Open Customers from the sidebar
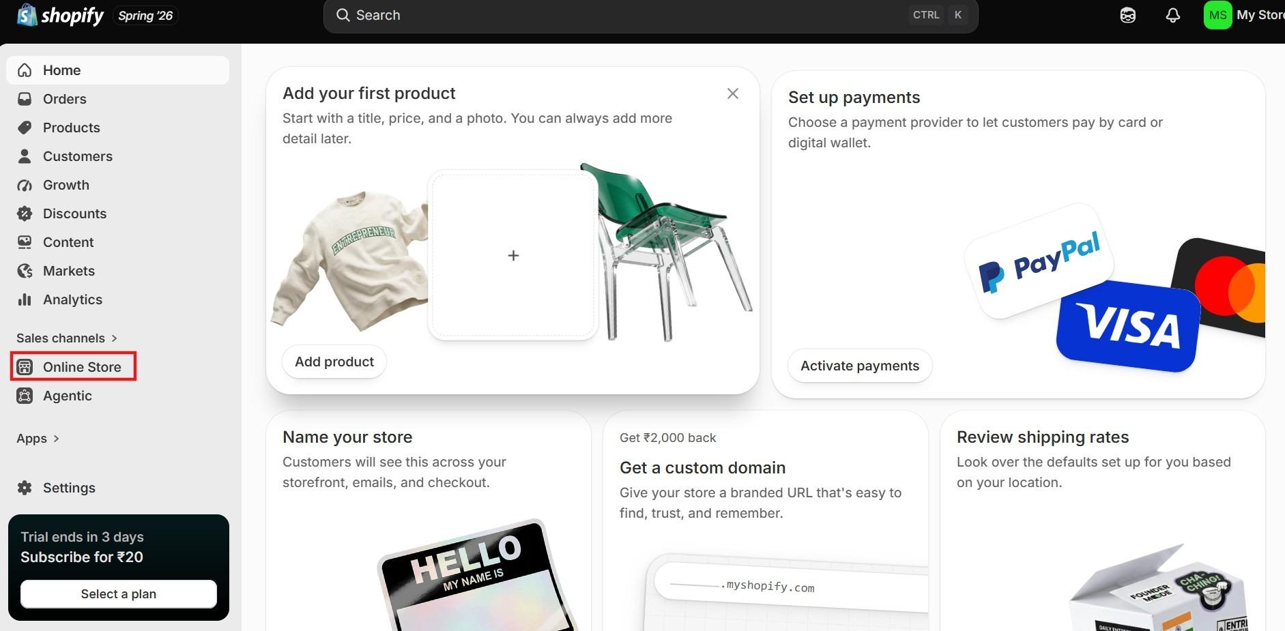 coord(118,156)
